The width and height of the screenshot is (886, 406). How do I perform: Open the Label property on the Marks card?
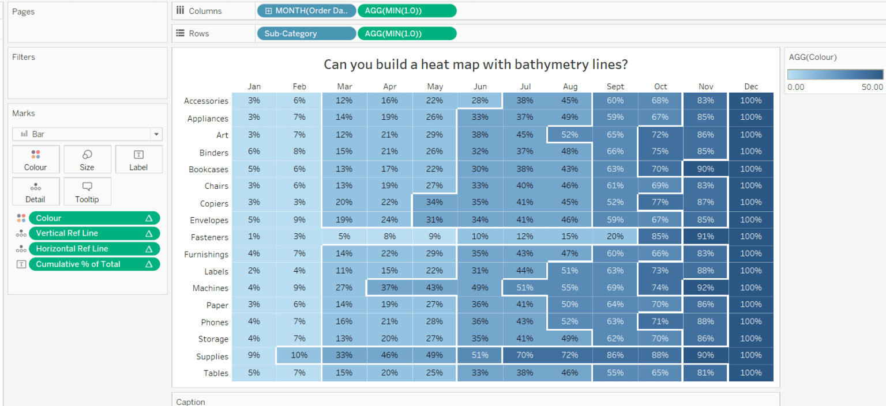pyautogui.click(x=138, y=159)
